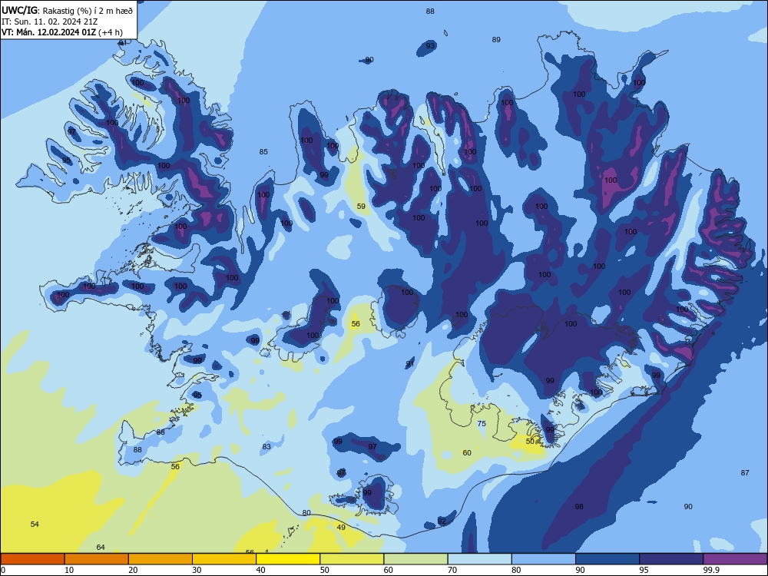This screenshot has height=576, width=768.
Task: Click the map value '98' in the southeast ocean
Action: [x=579, y=506]
